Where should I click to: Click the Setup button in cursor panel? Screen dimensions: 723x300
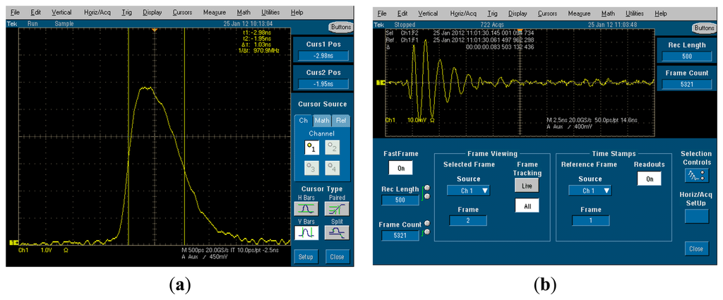(x=305, y=257)
